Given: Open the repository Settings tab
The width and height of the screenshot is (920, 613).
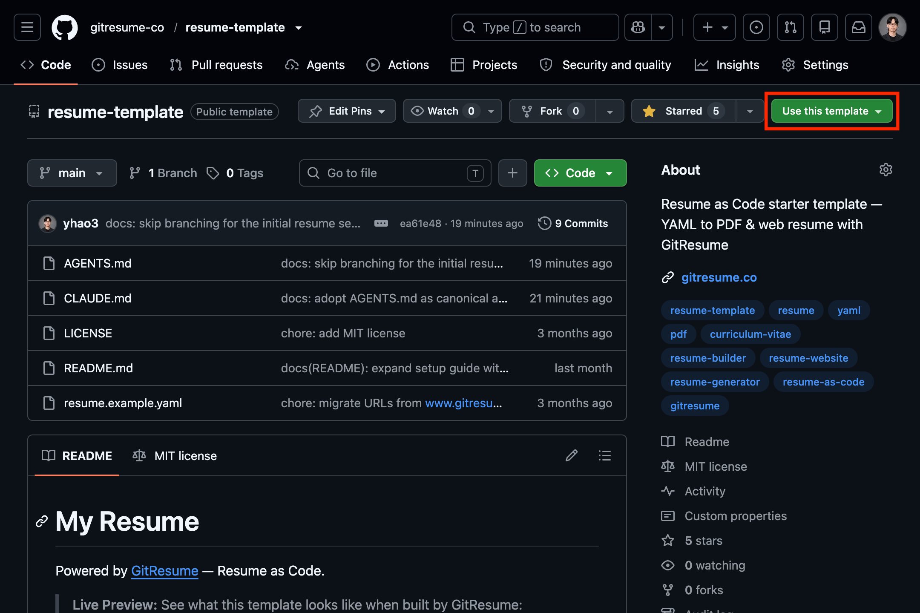Looking at the screenshot, I should 815,65.
